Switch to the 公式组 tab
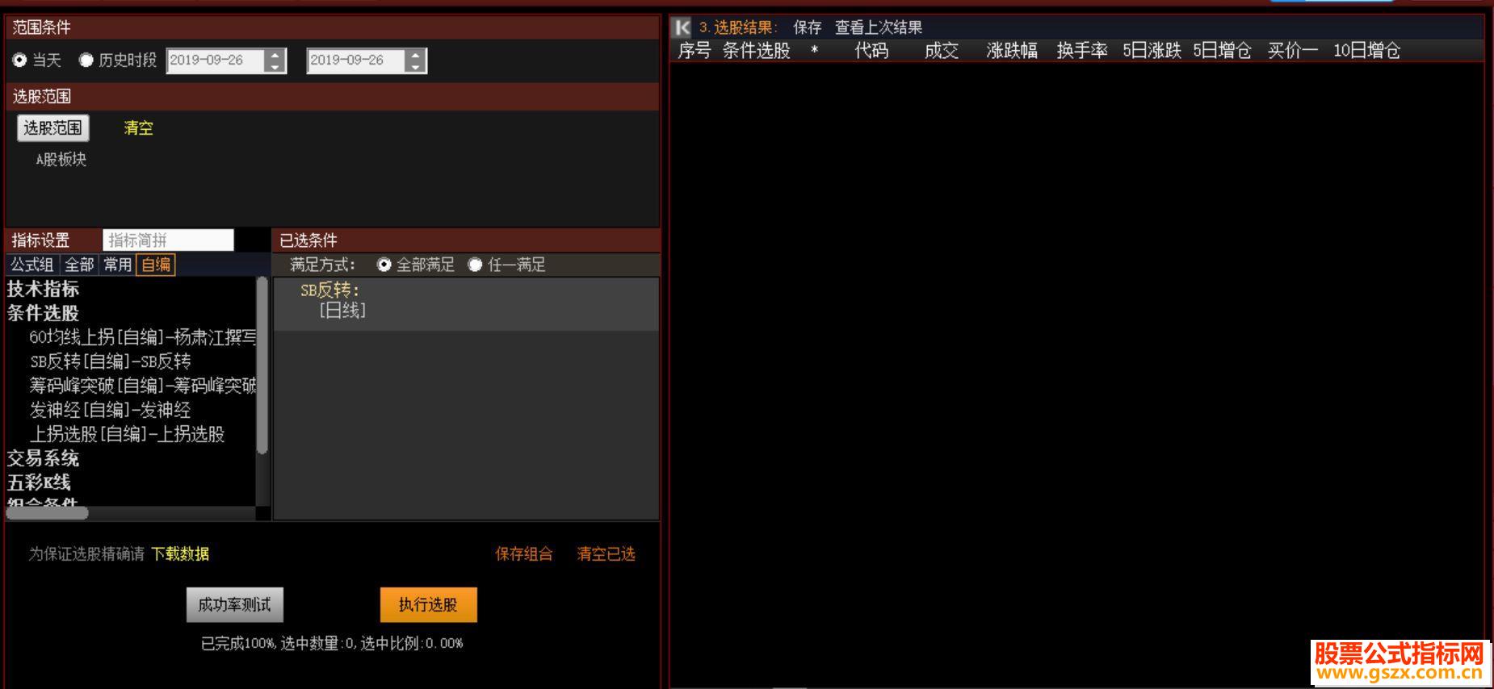The height and width of the screenshot is (689, 1494). coord(31,265)
